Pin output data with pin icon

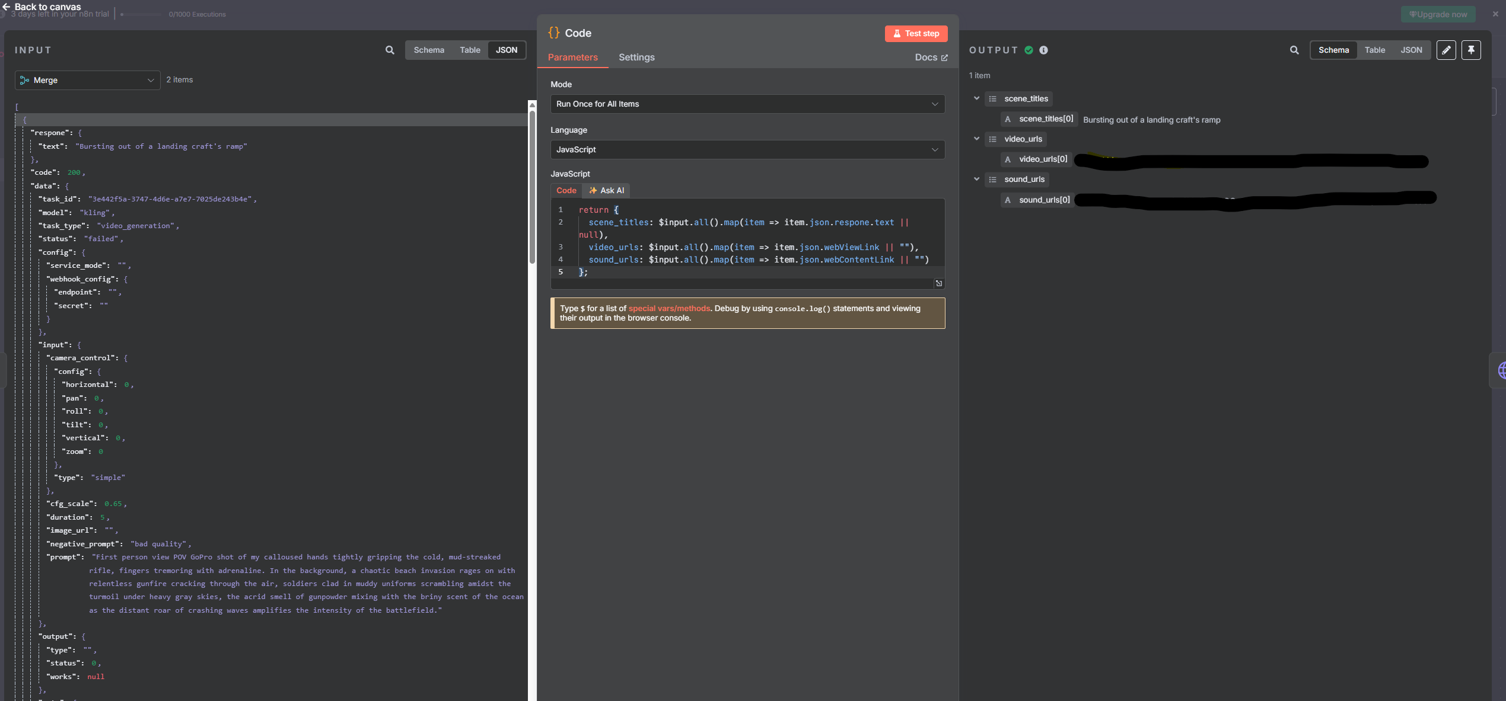point(1471,50)
